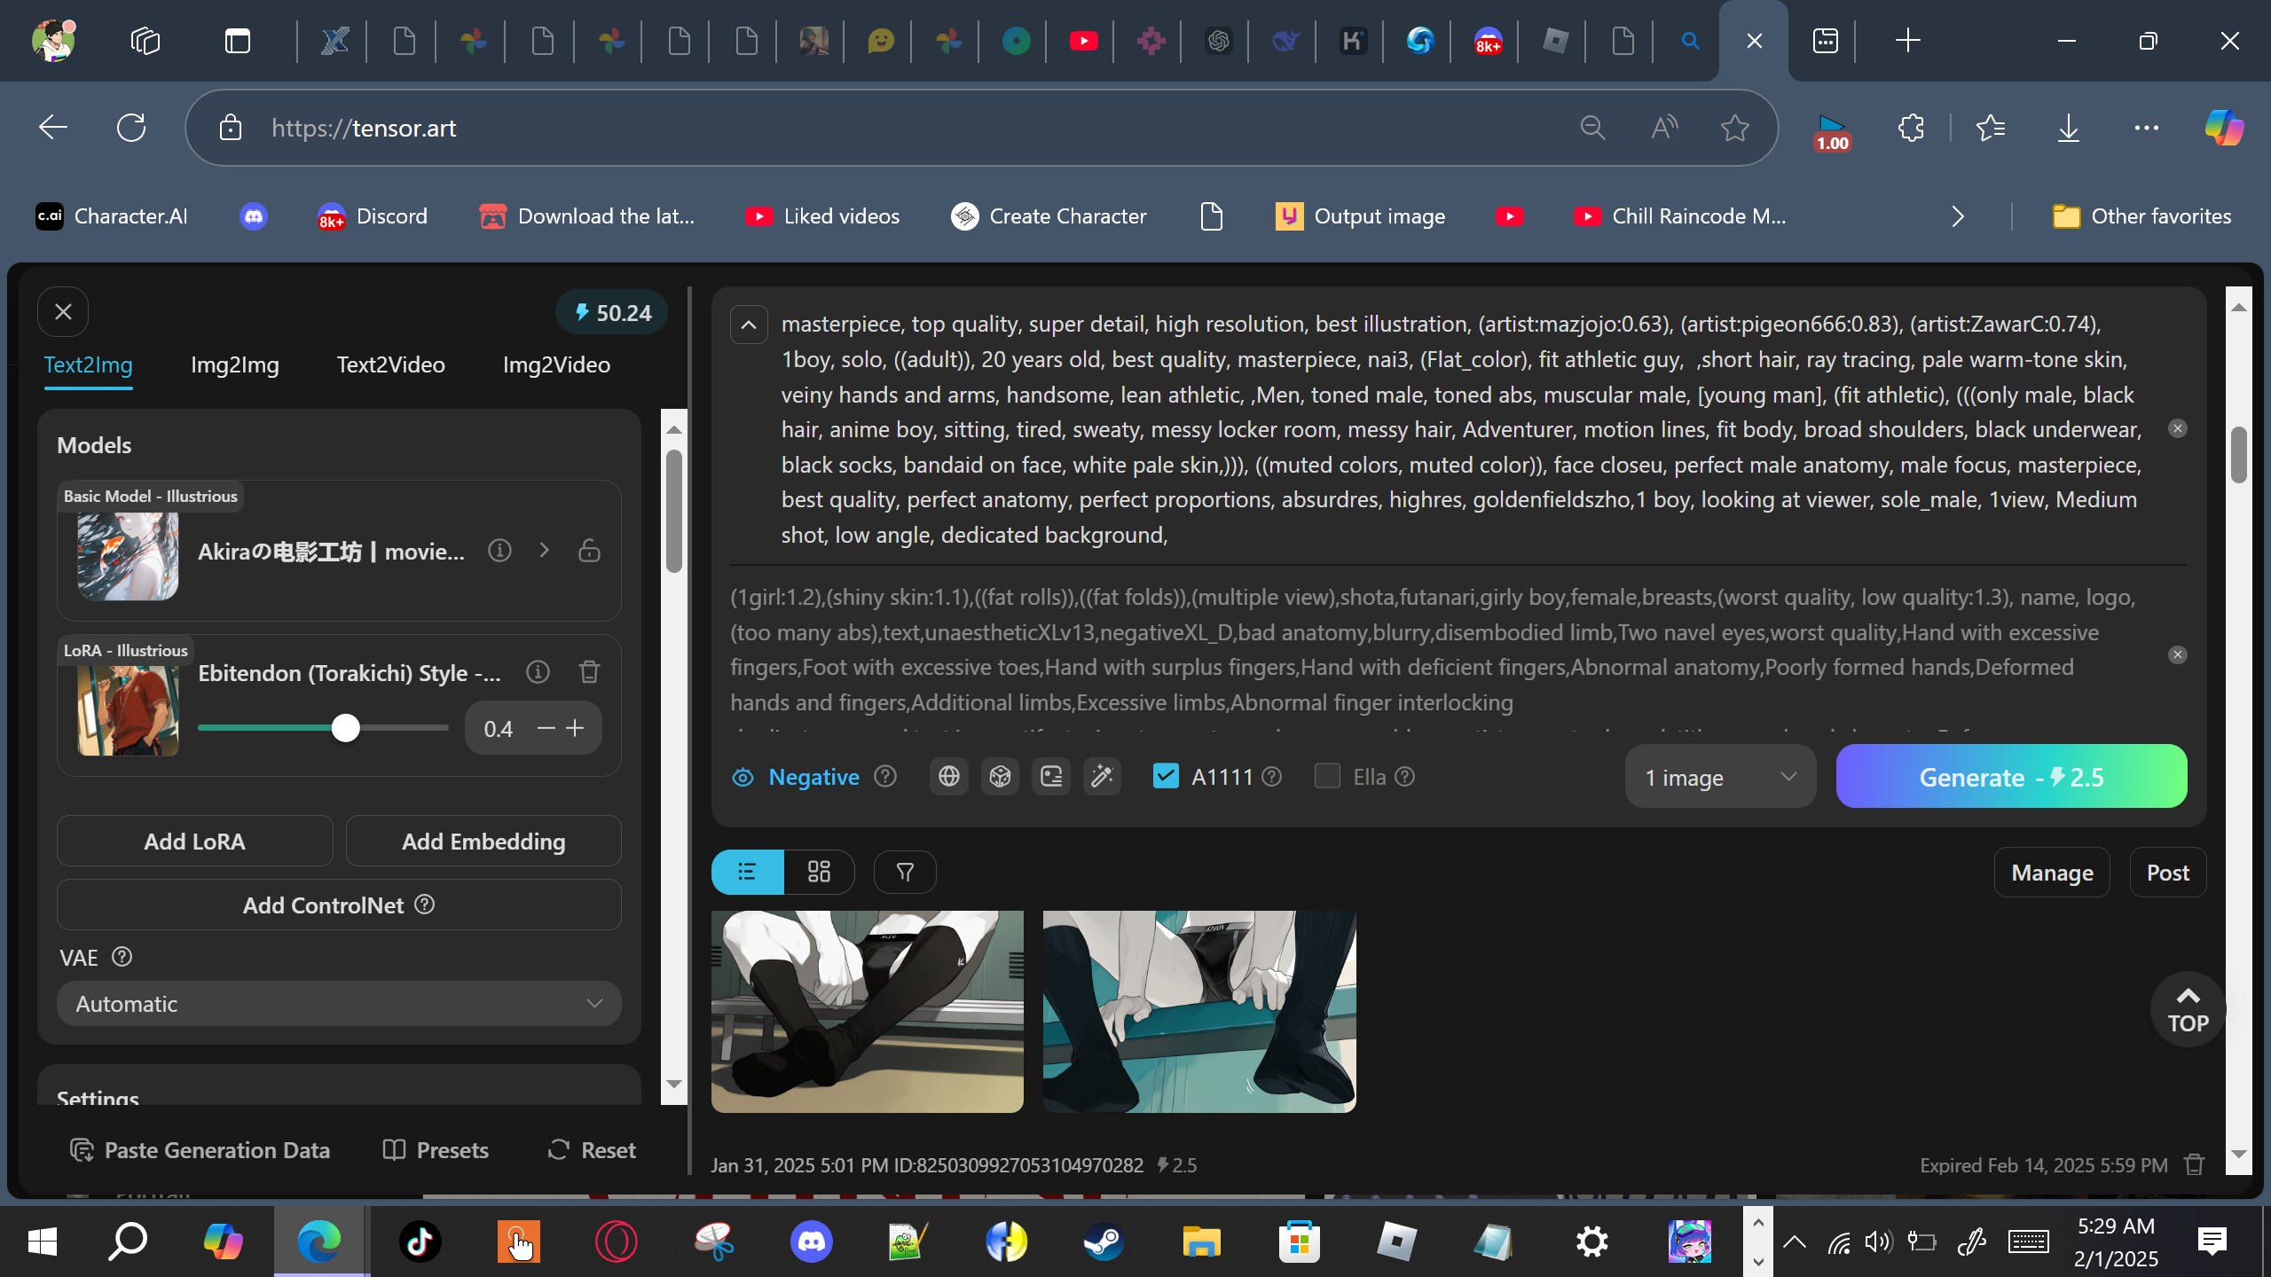The height and width of the screenshot is (1277, 2271).
Task: Switch to the Img2Img tab
Action: tap(235, 364)
